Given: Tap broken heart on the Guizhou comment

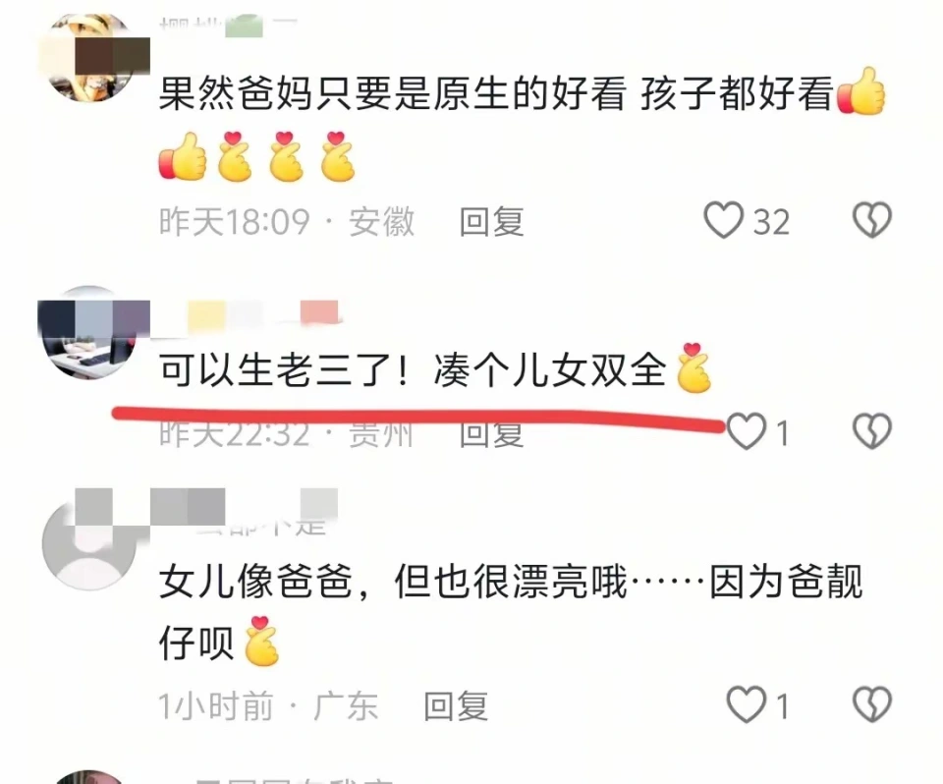Looking at the screenshot, I should [872, 431].
